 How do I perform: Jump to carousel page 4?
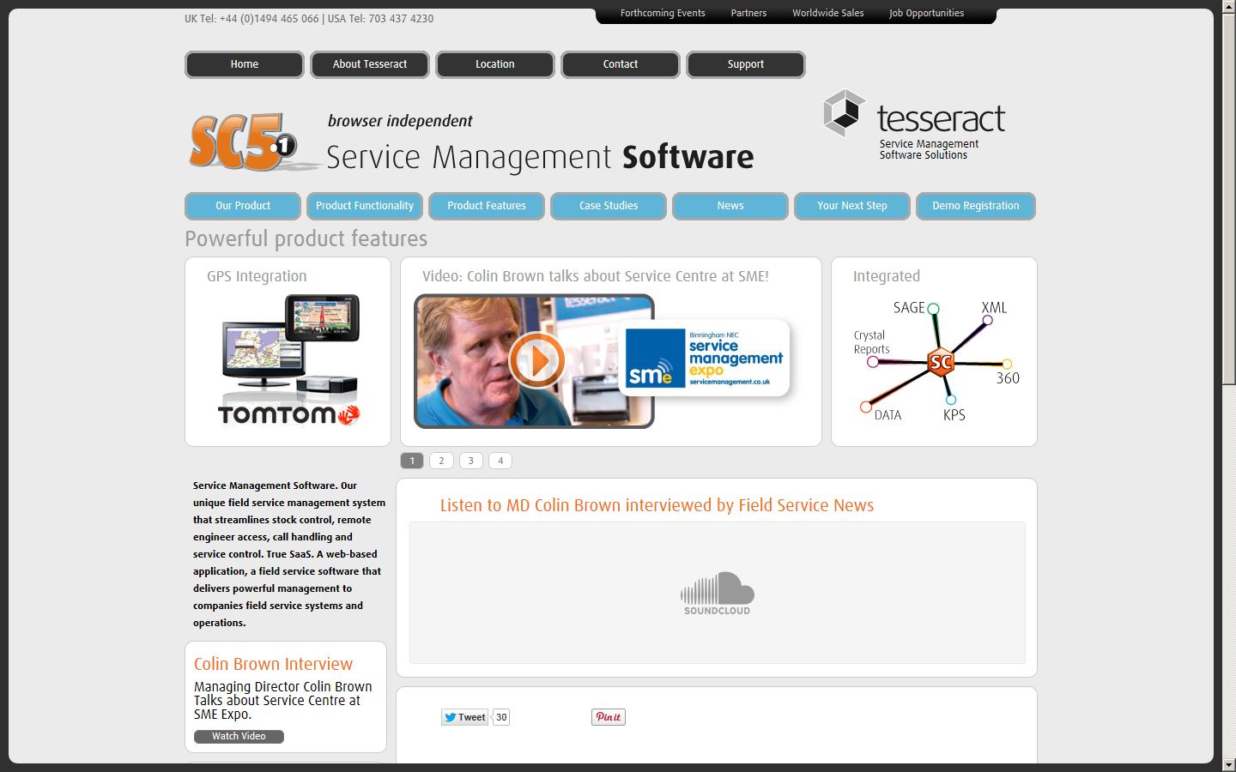(x=500, y=461)
